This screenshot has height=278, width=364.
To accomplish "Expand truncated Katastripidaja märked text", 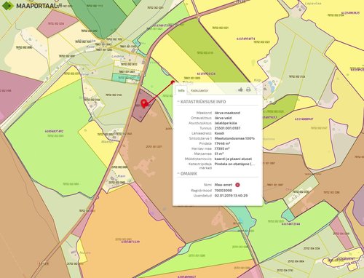I will pyautogui.click(x=234, y=164).
